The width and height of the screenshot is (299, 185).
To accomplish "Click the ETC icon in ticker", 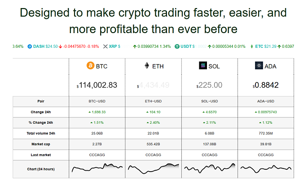I will coord(252,46).
